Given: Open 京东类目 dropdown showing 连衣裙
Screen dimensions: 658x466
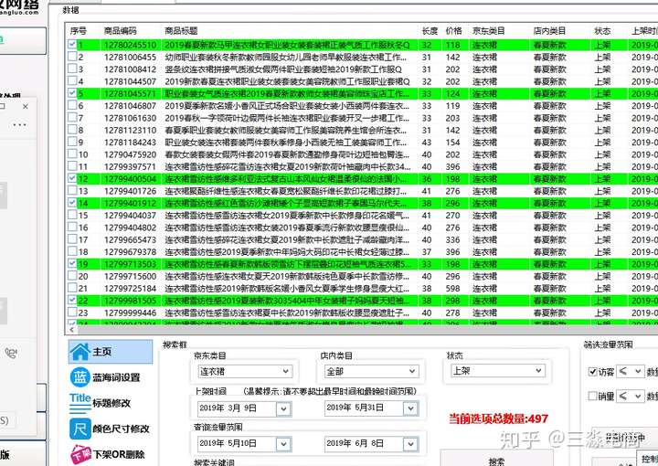Looking at the screenshot, I should [x=245, y=371].
